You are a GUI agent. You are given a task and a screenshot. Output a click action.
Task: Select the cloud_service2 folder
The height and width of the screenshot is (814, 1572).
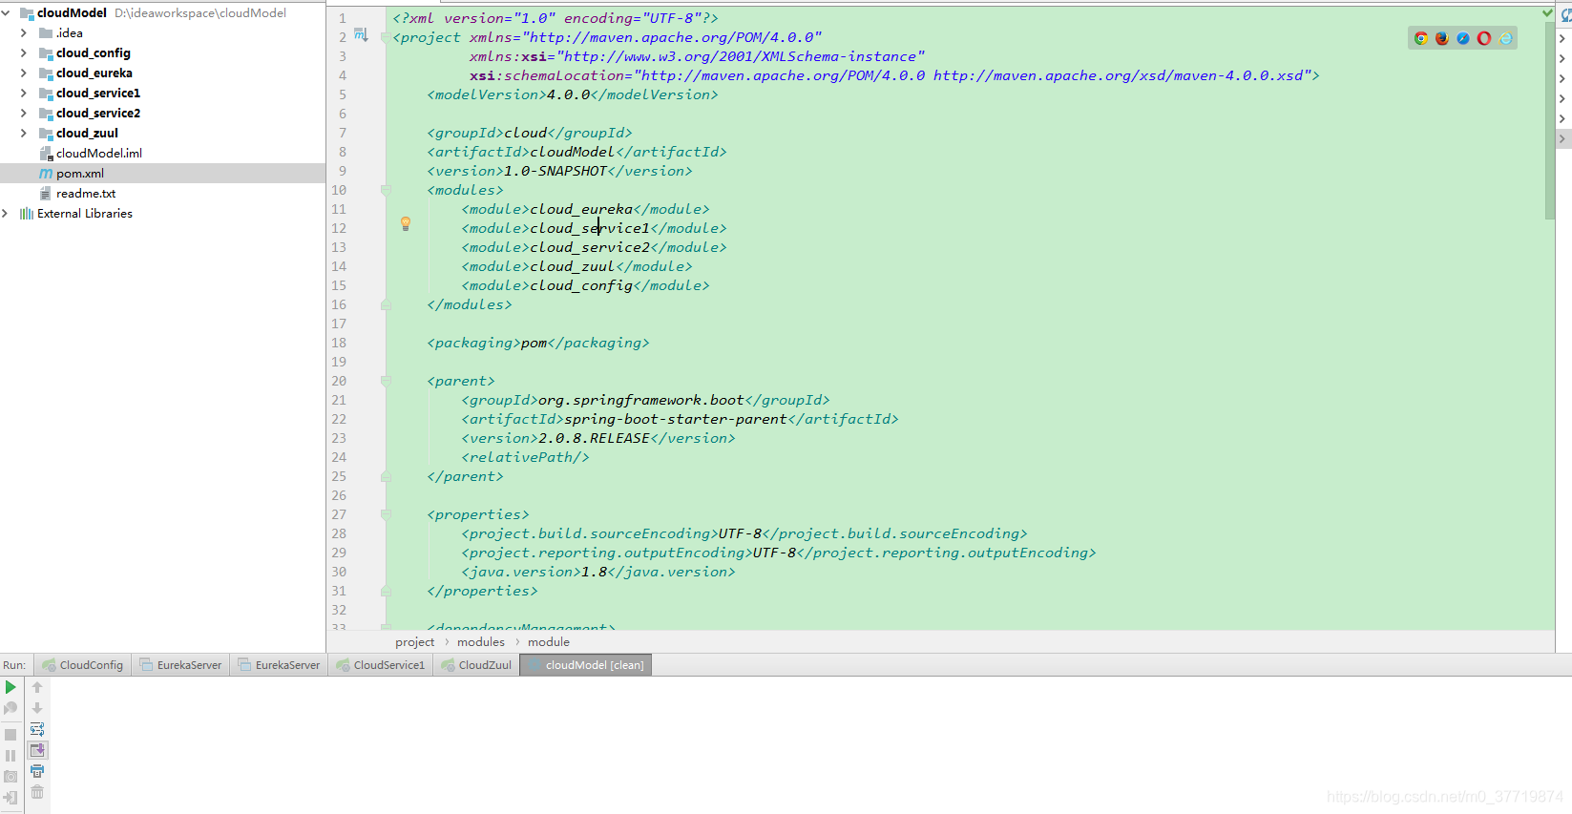pyautogui.click(x=98, y=114)
